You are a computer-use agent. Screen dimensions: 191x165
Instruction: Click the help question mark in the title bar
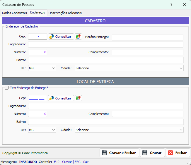171,4
